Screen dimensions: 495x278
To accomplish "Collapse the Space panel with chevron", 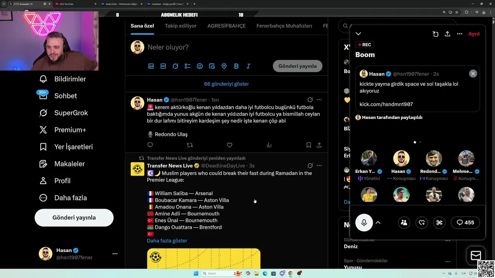I will tap(358, 34).
